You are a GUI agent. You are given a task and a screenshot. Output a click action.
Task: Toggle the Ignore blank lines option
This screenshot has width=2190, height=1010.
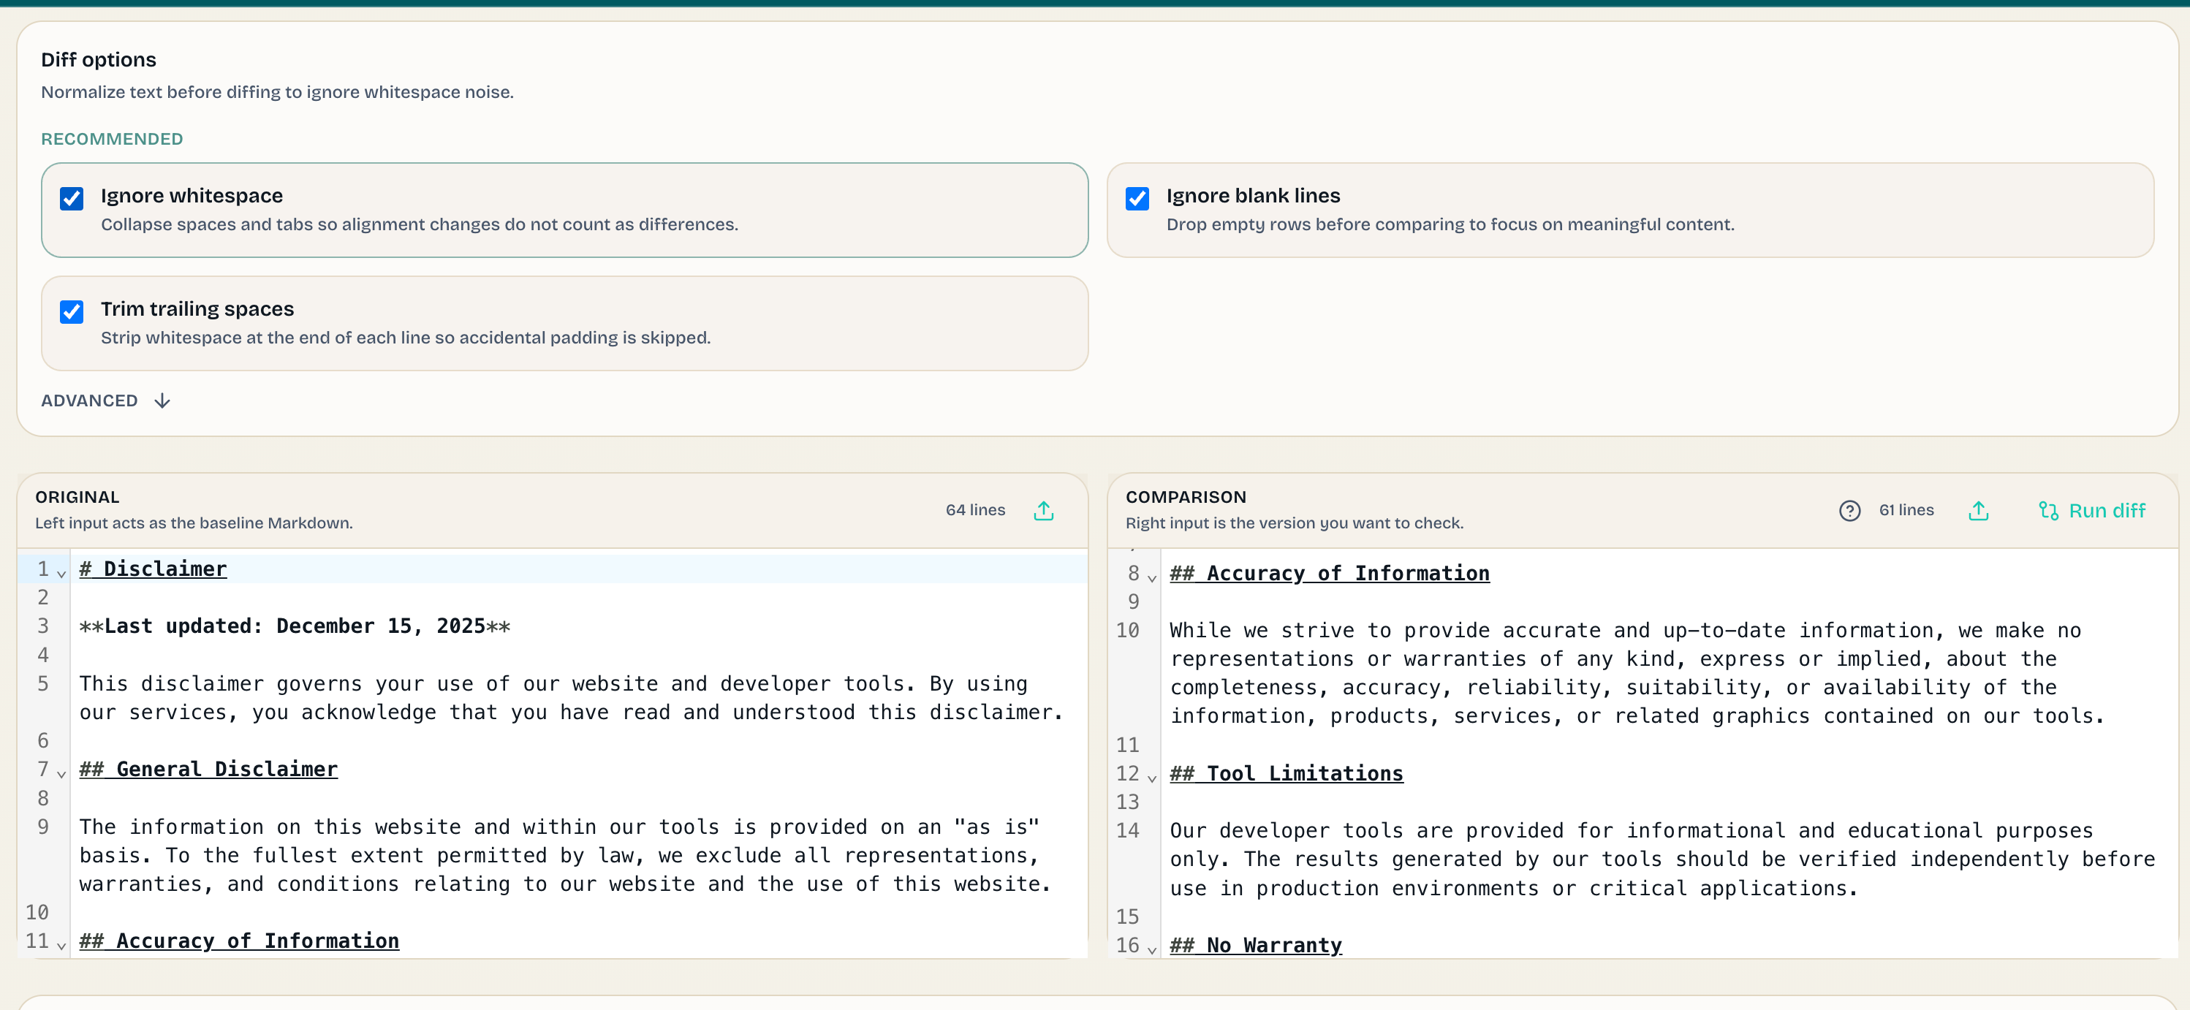(1137, 198)
